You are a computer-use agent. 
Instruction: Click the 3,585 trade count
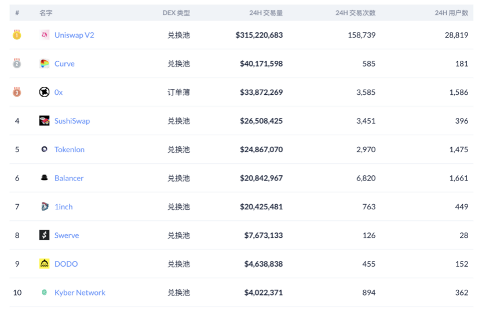tap(366, 92)
